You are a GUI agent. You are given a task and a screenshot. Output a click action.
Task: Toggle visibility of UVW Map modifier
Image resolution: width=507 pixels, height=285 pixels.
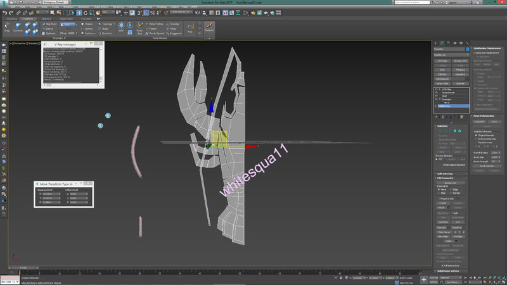click(436, 89)
